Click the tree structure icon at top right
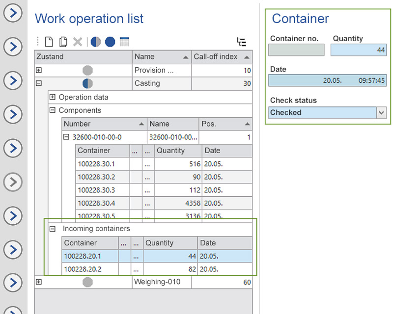 pyautogui.click(x=242, y=42)
